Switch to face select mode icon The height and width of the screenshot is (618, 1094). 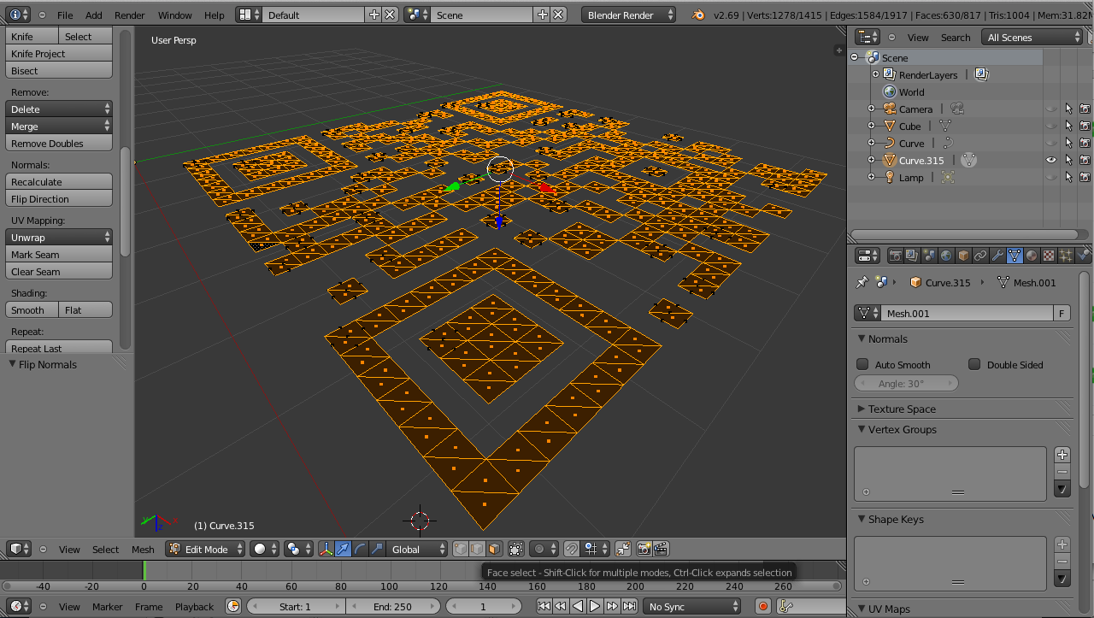[494, 549]
